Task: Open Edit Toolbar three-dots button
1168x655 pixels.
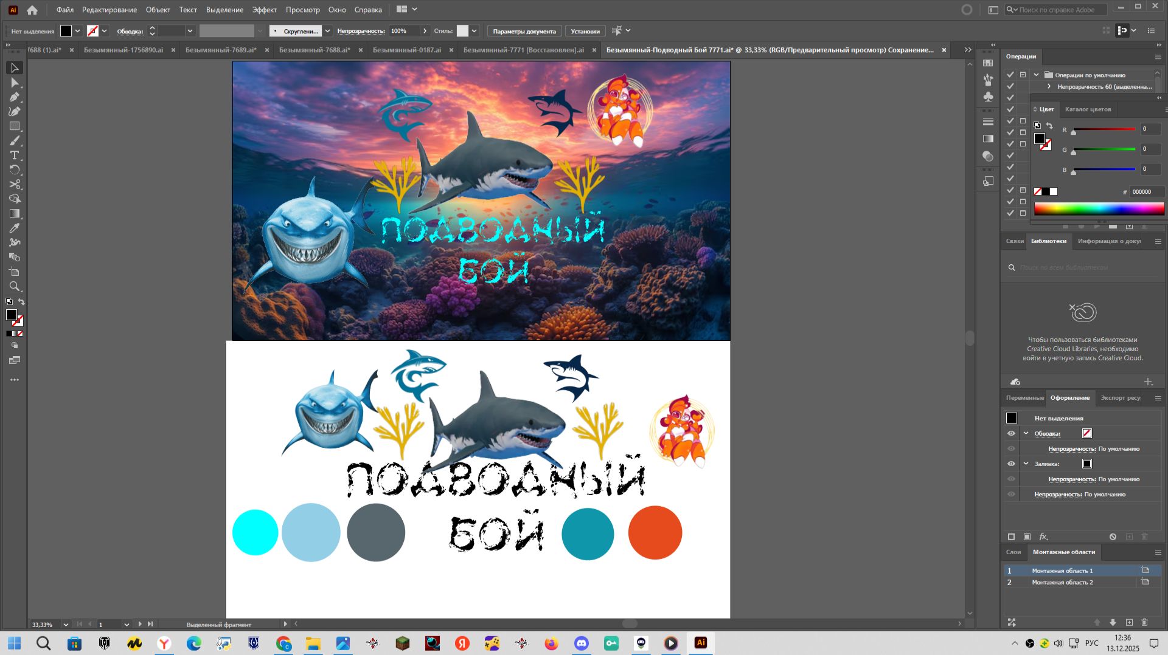Action: [15, 380]
